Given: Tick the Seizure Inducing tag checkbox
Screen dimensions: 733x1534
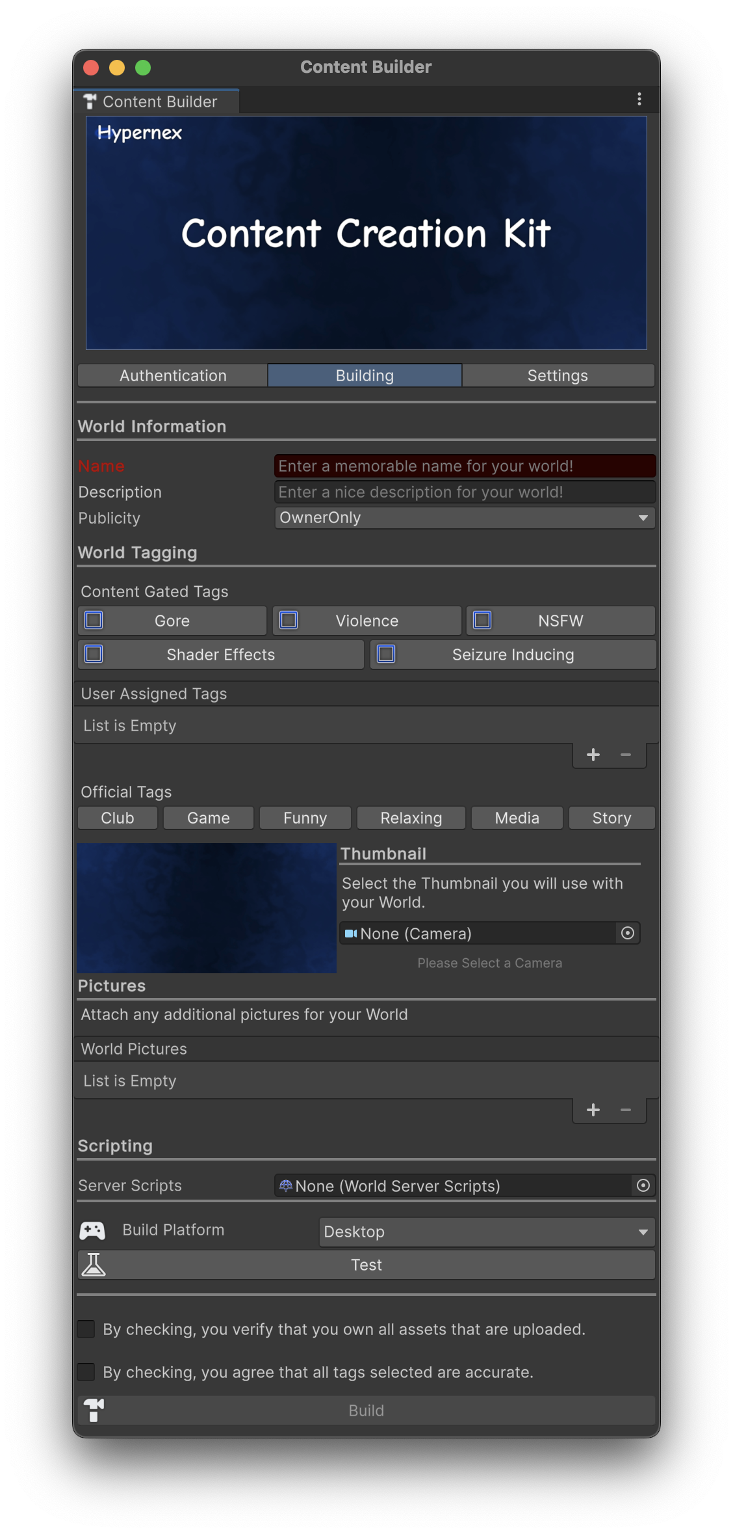Looking at the screenshot, I should pos(386,654).
